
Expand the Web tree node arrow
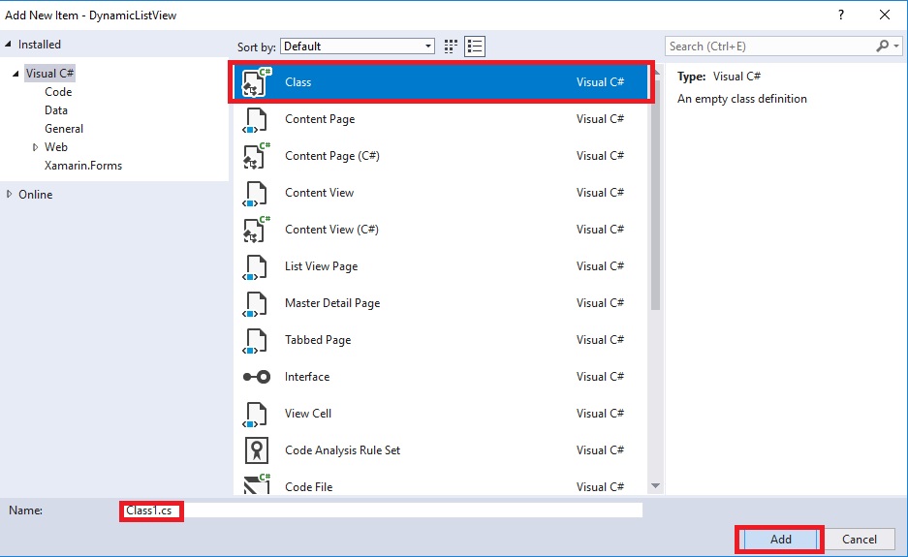(35, 147)
